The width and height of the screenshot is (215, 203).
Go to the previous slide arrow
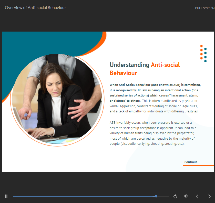(197, 196)
